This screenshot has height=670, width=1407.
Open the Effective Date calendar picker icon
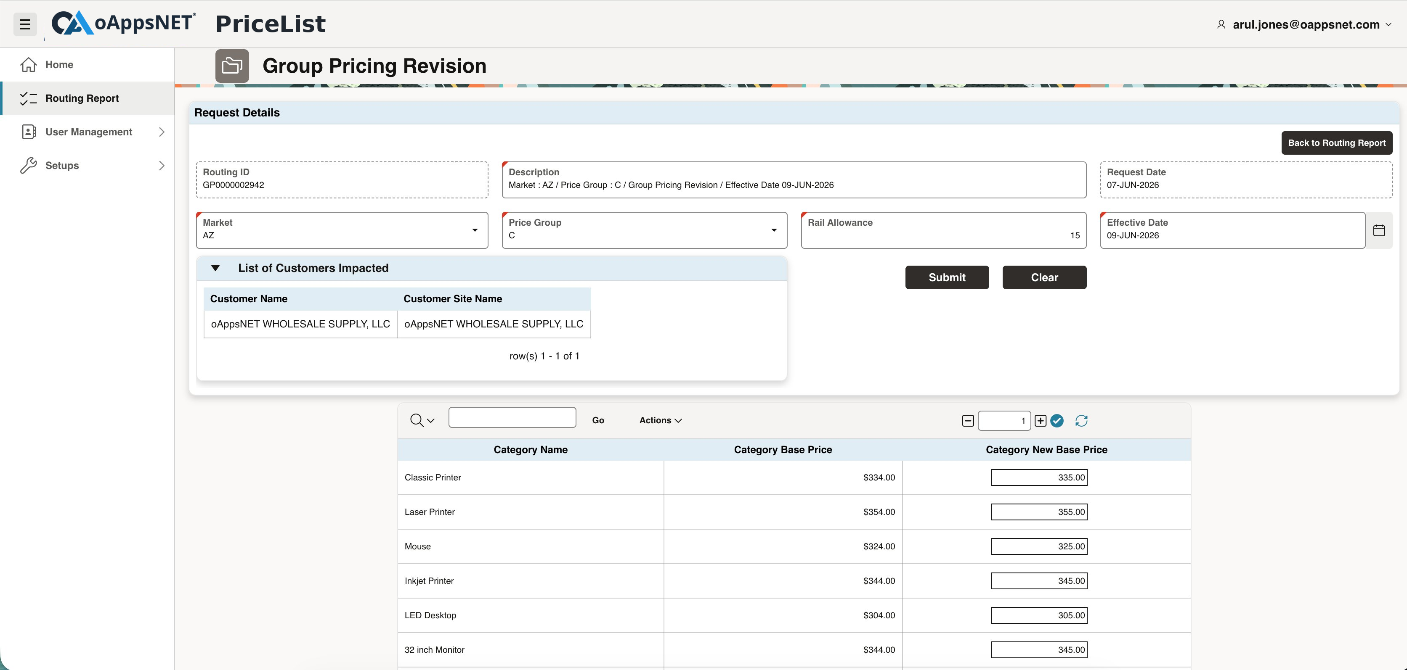pos(1379,230)
